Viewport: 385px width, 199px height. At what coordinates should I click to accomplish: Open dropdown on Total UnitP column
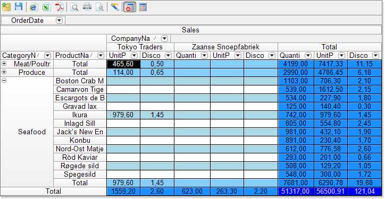(341, 56)
